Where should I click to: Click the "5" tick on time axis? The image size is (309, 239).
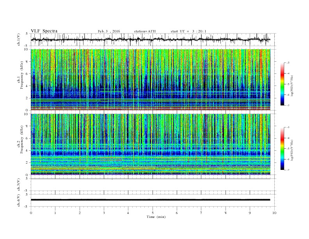[153, 213]
